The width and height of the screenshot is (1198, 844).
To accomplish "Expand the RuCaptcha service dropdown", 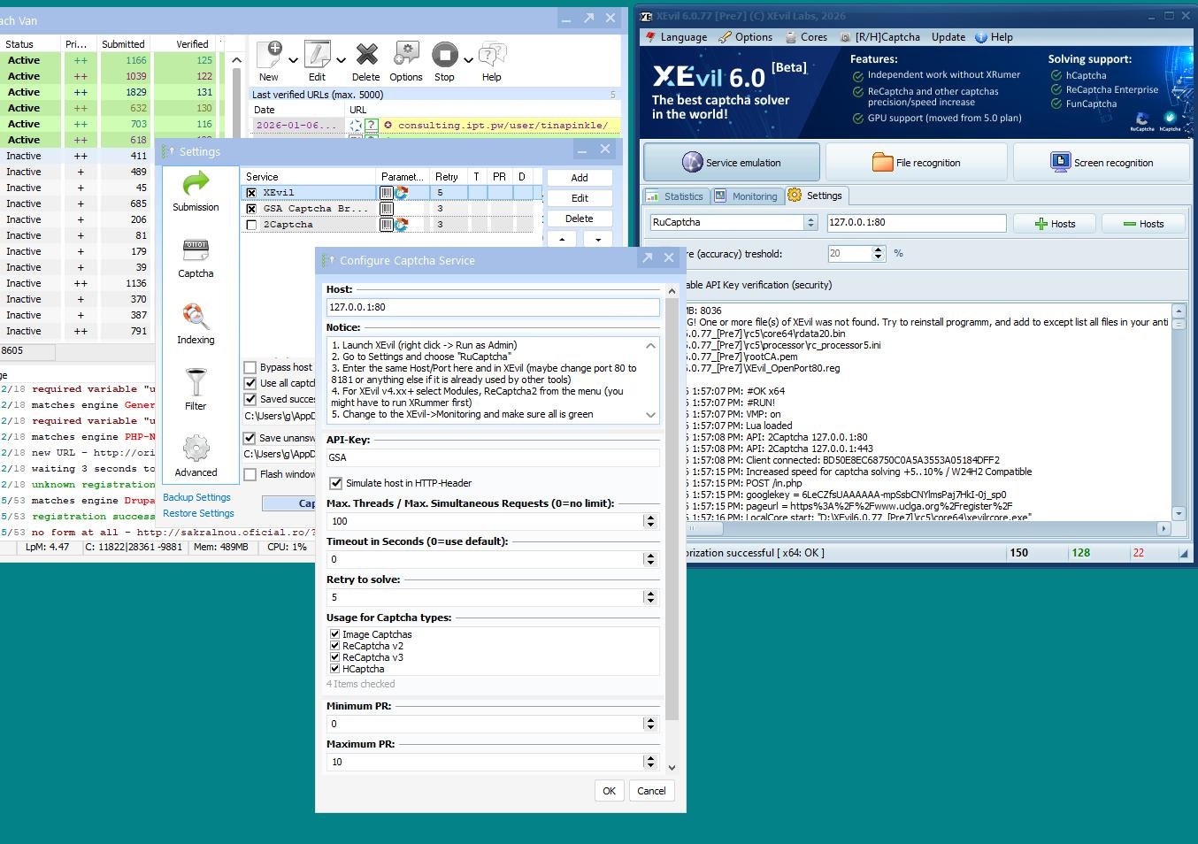I will [x=810, y=223].
